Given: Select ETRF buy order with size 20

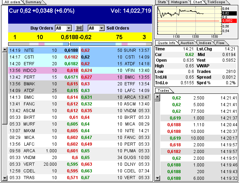Looking at the screenshot, I should click(x=44, y=64).
